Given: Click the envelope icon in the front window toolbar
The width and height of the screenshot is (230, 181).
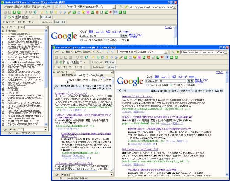Looking at the screenshot, I should pos(130,57).
